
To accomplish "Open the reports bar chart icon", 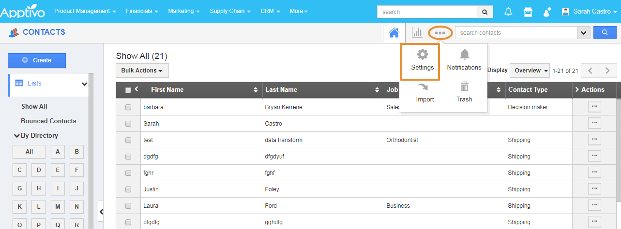I will [x=417, y=32].
